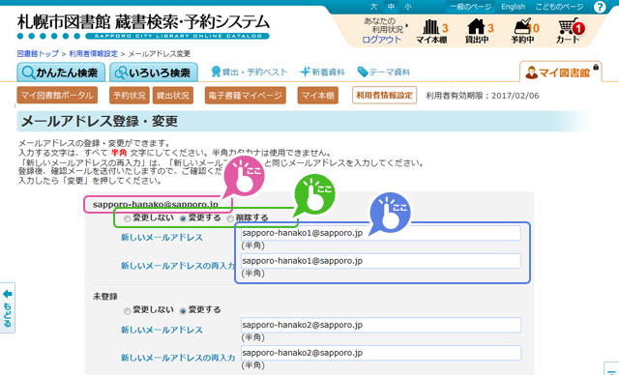This screenshot has width=619, height=375.
Task: Select 変更しない under 未登録 section
Action: (x=127, y=310)
